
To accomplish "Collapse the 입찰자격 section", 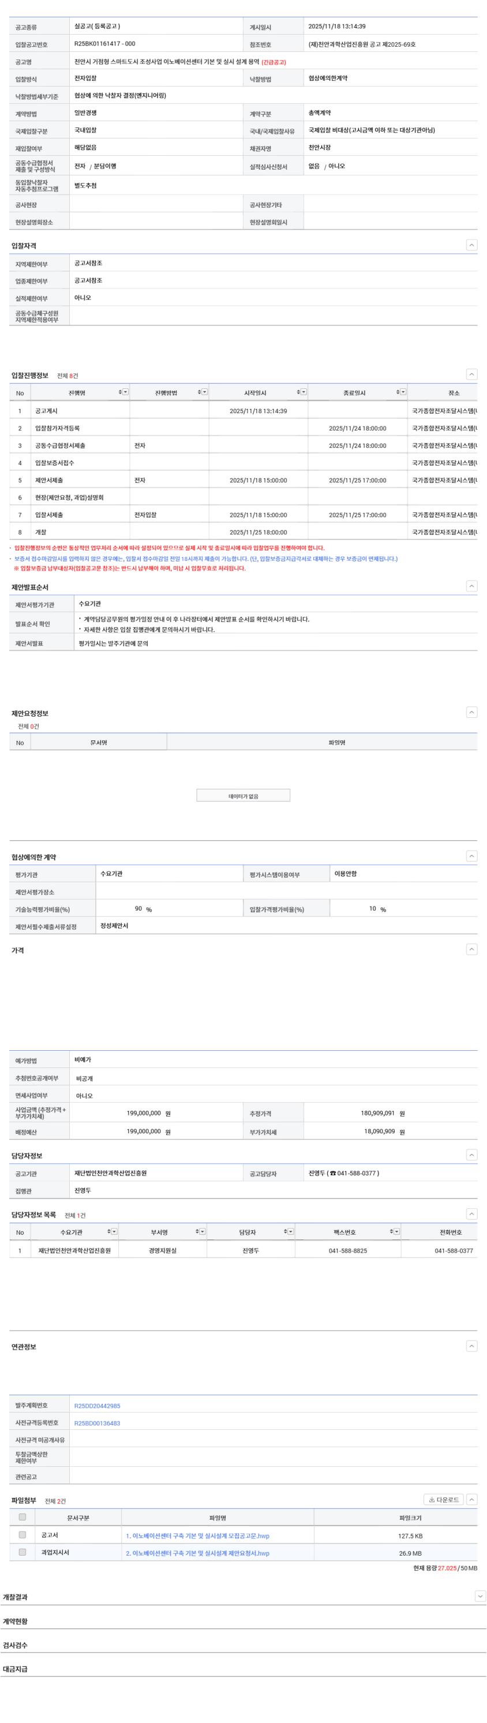I will tap(471, 245).
